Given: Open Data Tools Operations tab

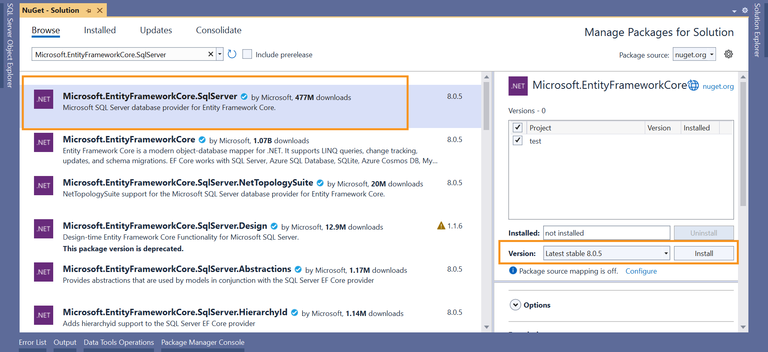Looking at the screenshot, I should click(x=119, y=342).
